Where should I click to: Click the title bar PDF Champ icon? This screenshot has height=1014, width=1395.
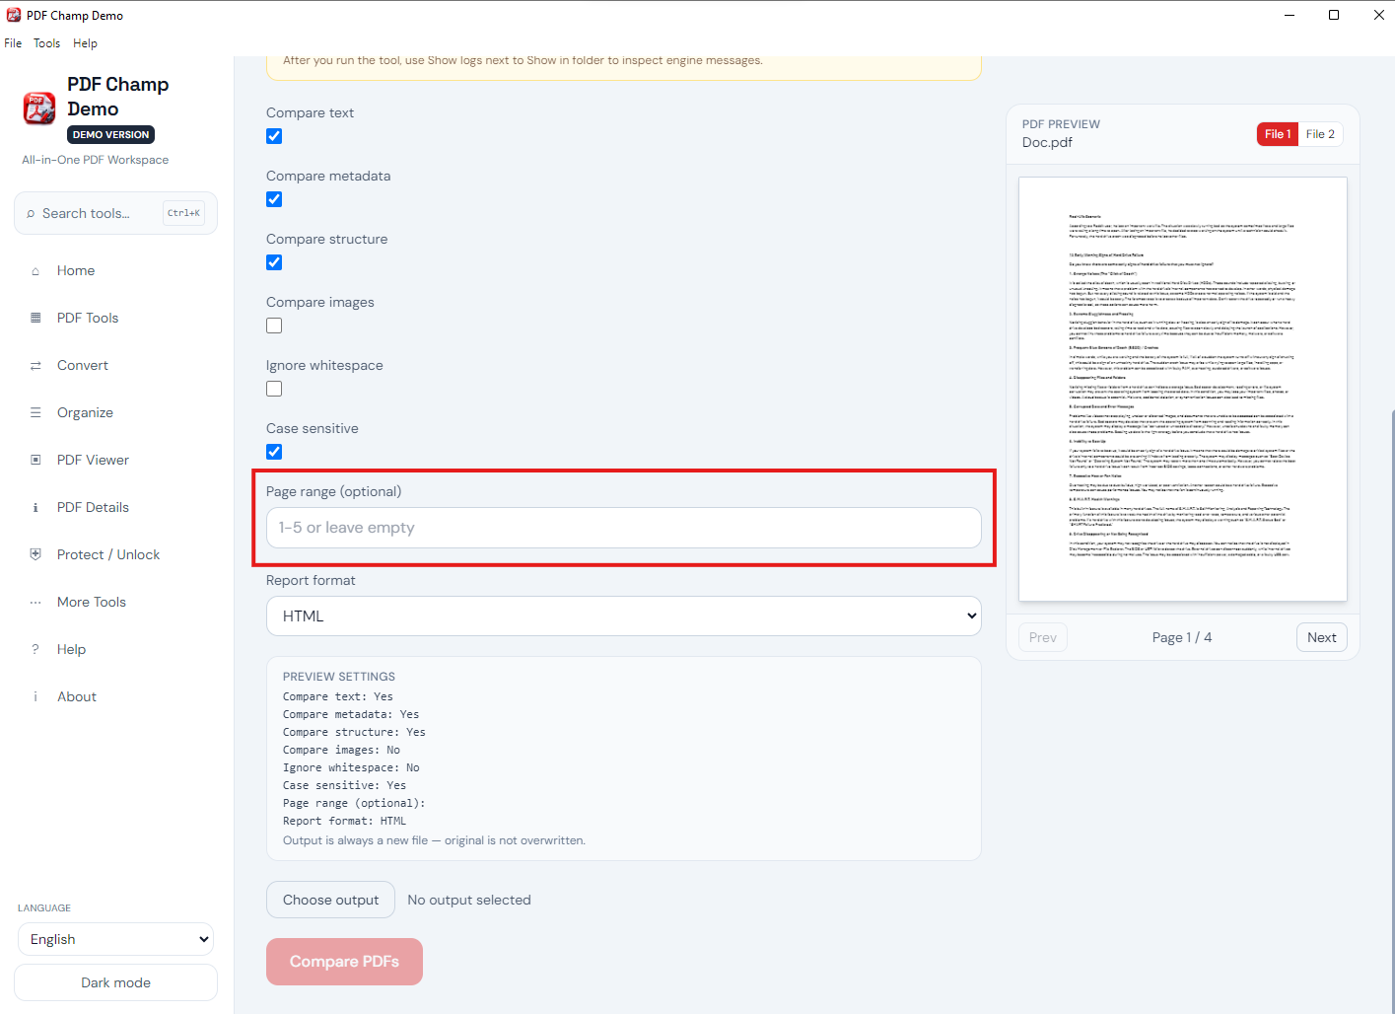pos(14,15)
